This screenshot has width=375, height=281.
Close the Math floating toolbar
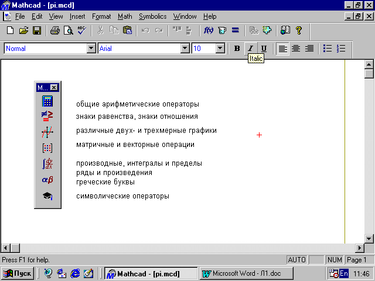(54, 87)
